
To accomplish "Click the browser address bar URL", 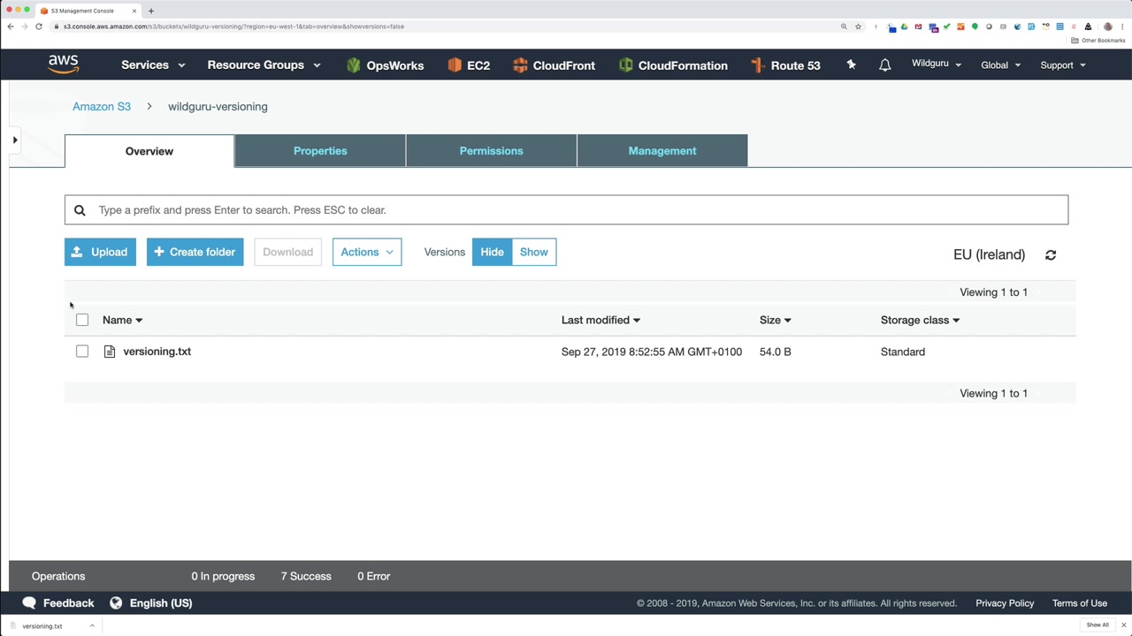I will (233, 26).
